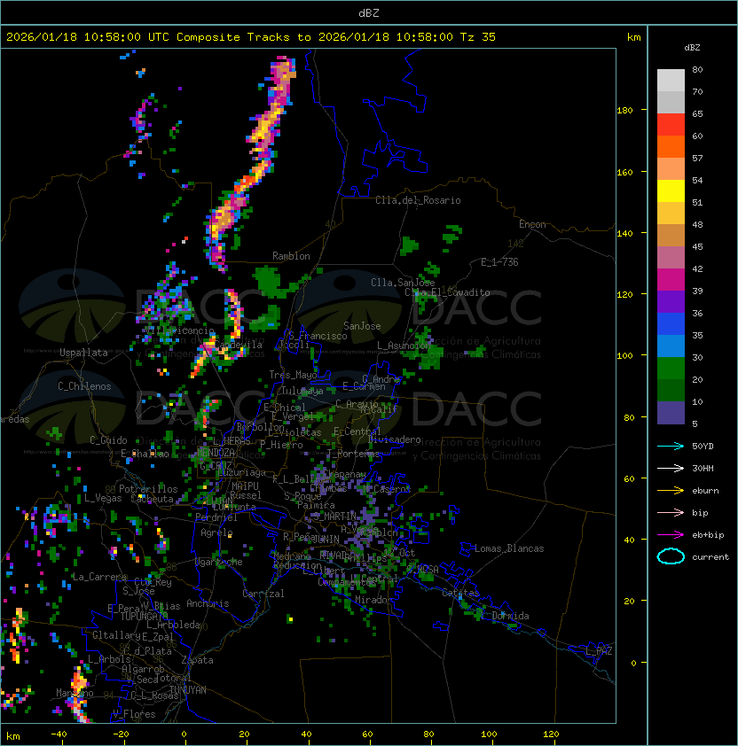Screen dimensions: 738x746
Task: Select the light gray 80 dBZ swatch
Action: click(671, 81)
